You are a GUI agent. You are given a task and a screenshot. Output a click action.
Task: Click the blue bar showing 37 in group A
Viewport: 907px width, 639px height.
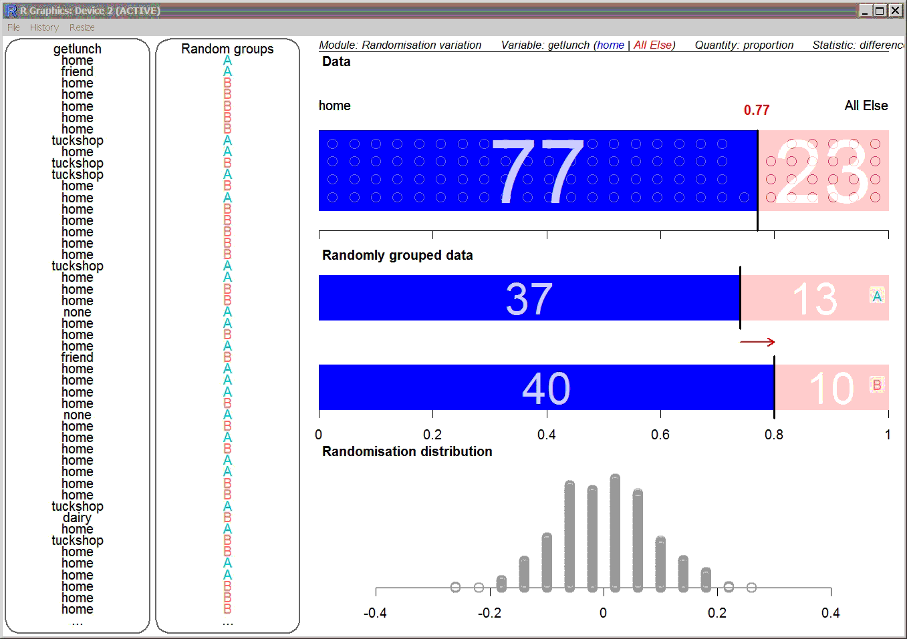click(529, 298)
